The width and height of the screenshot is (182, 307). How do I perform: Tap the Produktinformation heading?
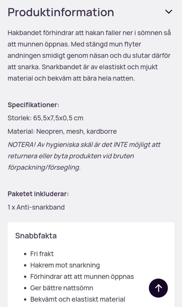click(x=61, y=12)
